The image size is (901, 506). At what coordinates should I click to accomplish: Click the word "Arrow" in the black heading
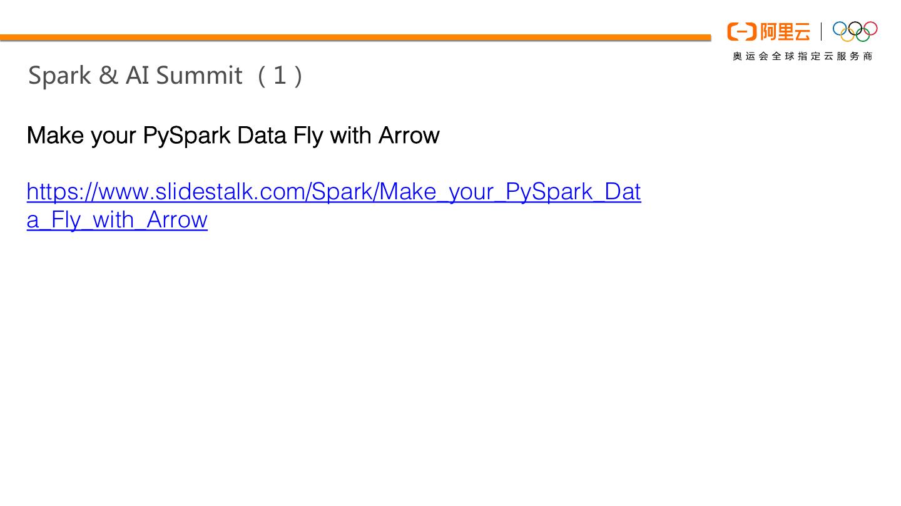pyautogui.click(x=409, y=135)
